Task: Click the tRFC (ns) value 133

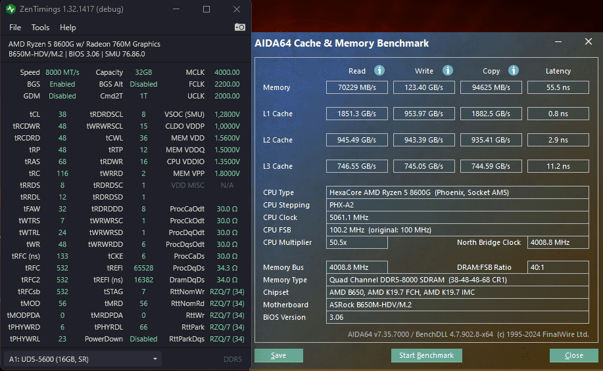Action: pyautogui.click(x=62, y=256)
